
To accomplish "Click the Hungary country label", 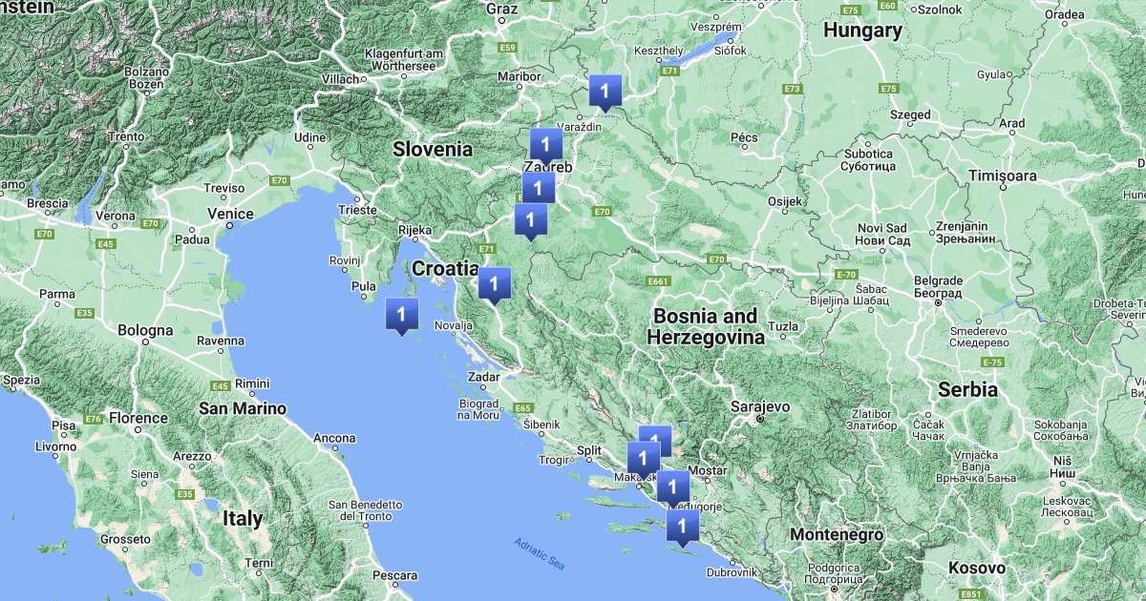I will [x=862, y=31].
